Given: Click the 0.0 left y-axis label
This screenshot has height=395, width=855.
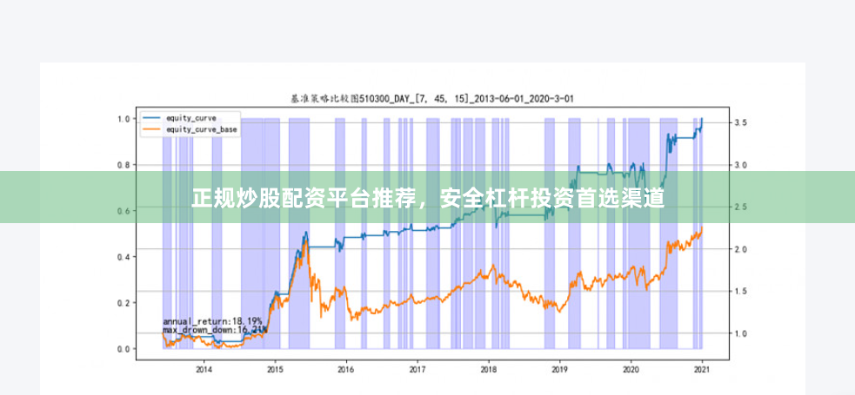Looking at the screenshot, I should (124, 349).
